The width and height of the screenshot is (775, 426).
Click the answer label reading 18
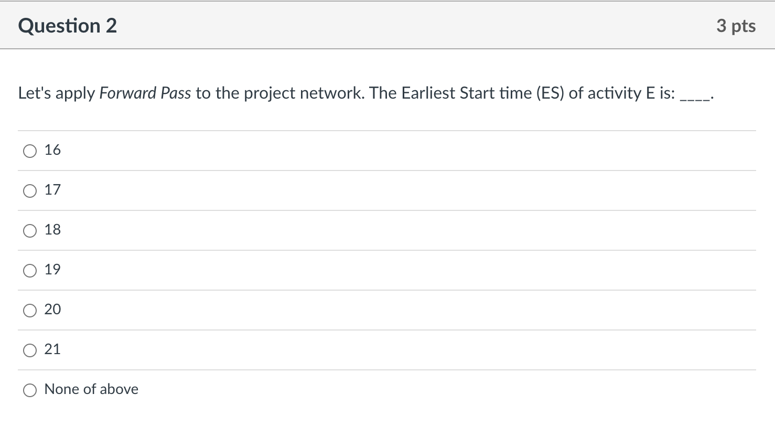point(52,229)
